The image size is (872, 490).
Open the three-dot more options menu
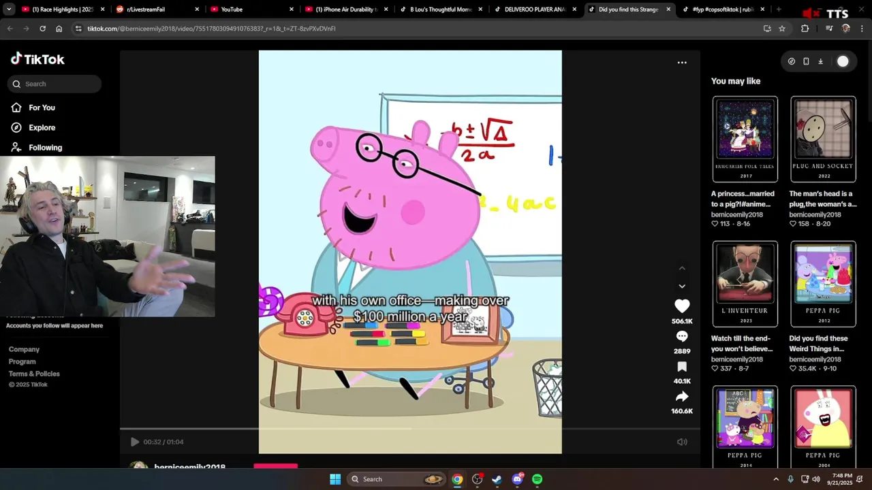pos(682,63)
